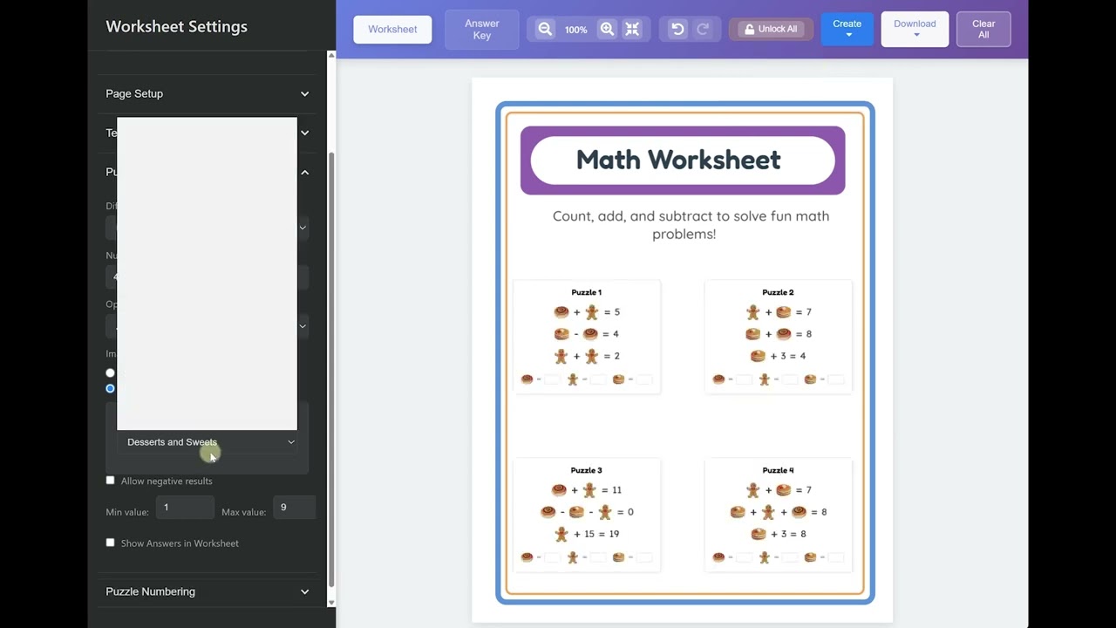Click the donut answer box in Puzzle 1
The width and height of the screenshot is (1116, 628).
click(552, 379)
